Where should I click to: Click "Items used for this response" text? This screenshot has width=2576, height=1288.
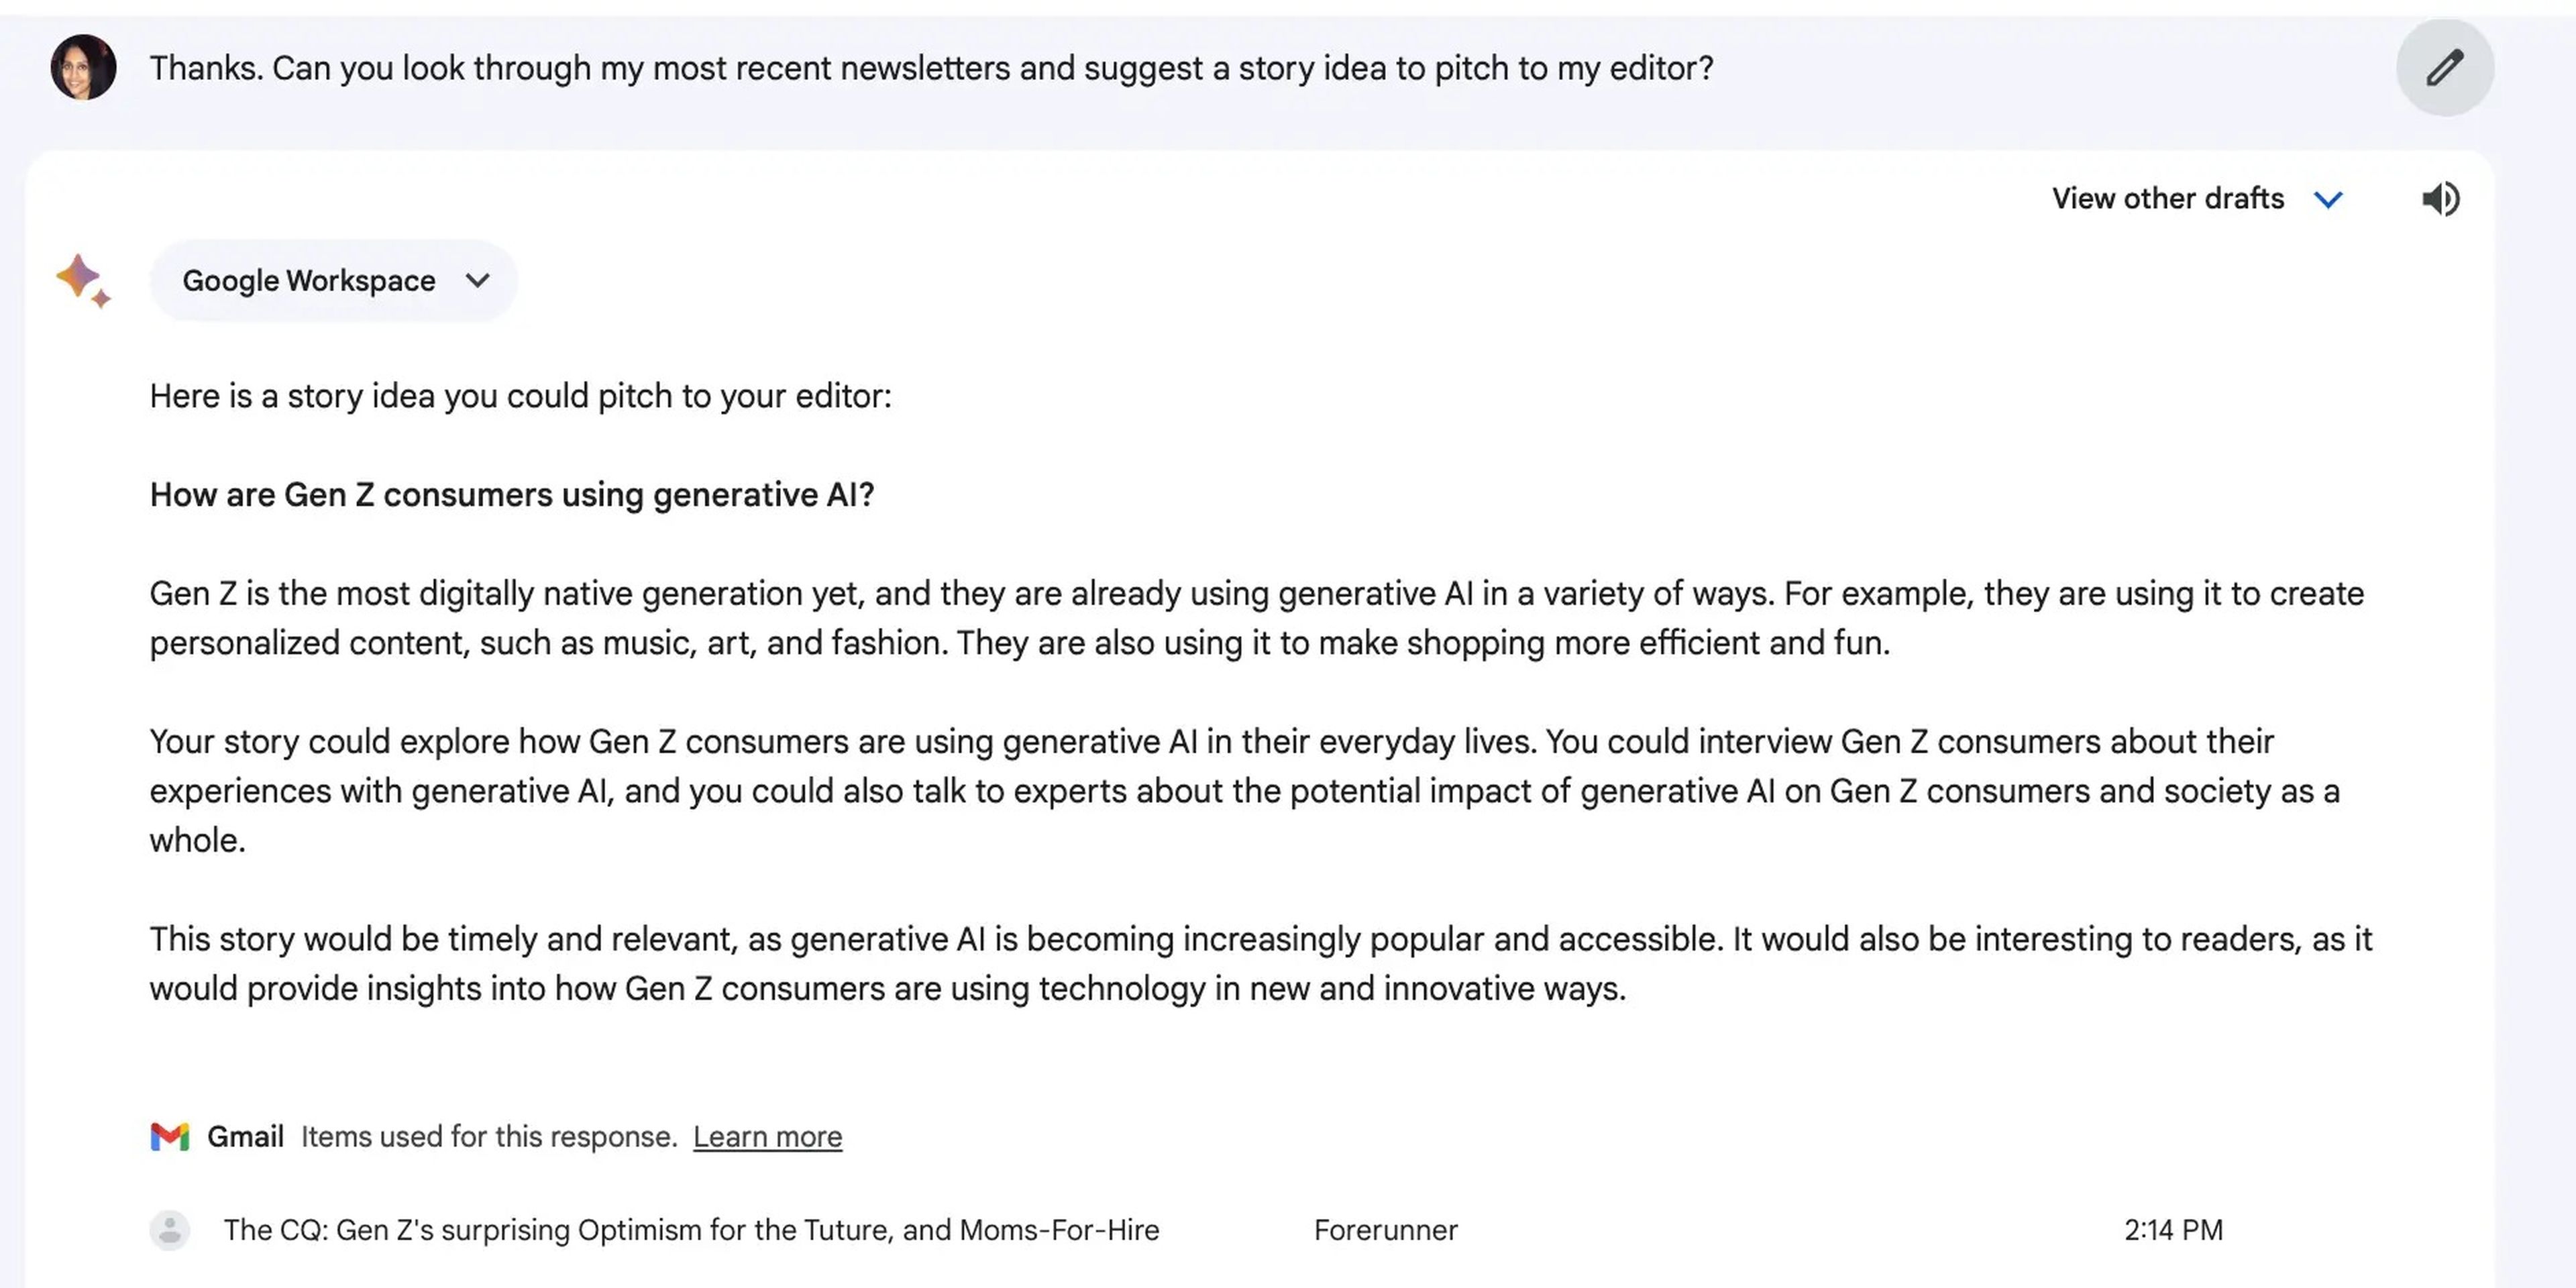[489, 1137]
